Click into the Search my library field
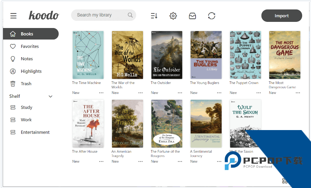The height and width of the screenshot is (188, 311). (103, 15)
